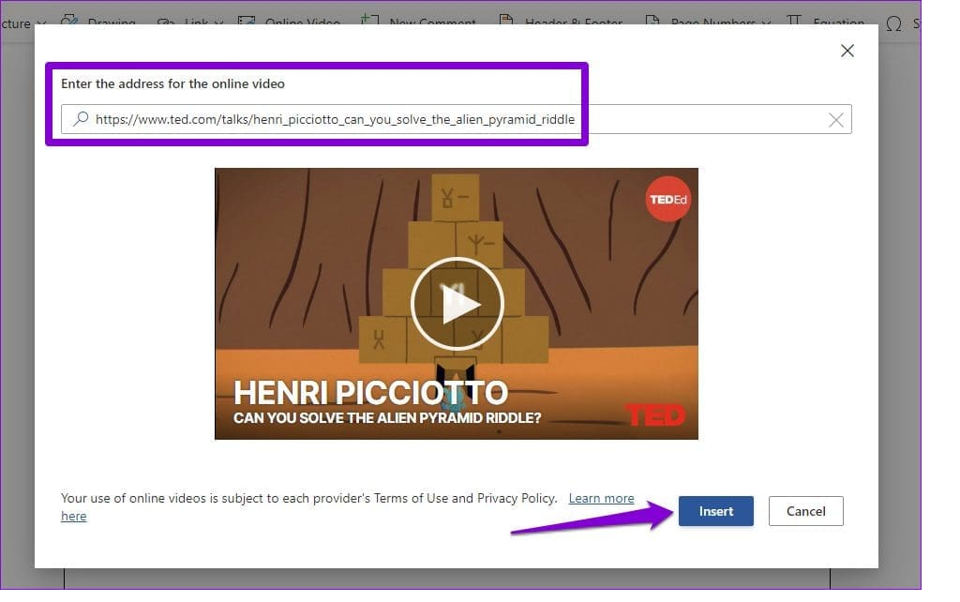Click the red TED-Ed logo badge
960x602 pixels.
coord(668,200)
